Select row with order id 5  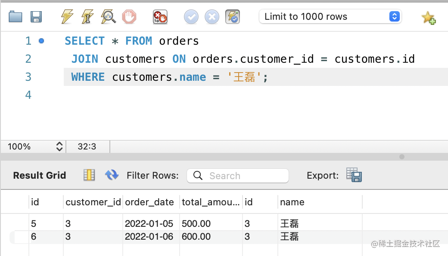tap(34, 223)
